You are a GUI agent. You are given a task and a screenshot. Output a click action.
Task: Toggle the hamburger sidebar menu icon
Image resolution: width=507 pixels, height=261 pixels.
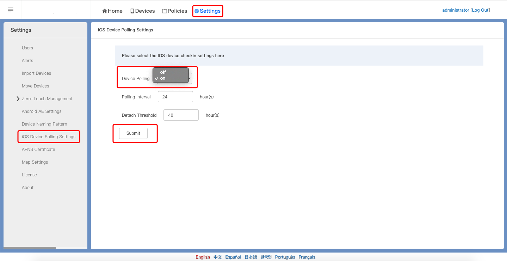tap(11, 10)
